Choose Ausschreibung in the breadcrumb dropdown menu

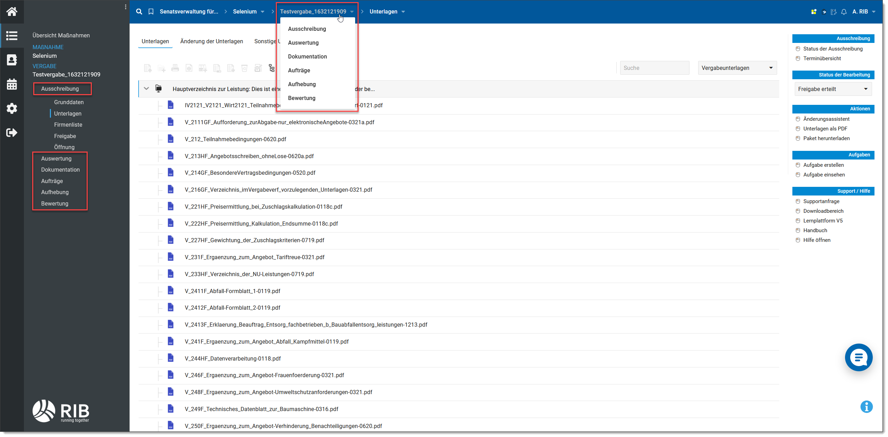click(x=307, y=29)
